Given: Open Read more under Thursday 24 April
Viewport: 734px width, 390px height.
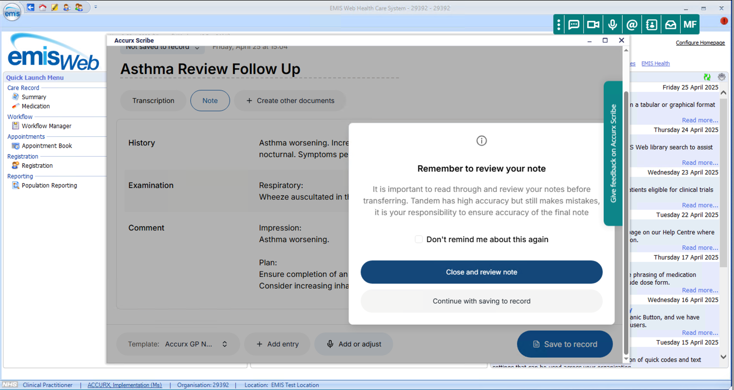Looking at the screenshot, I should (x=700, y=162).
